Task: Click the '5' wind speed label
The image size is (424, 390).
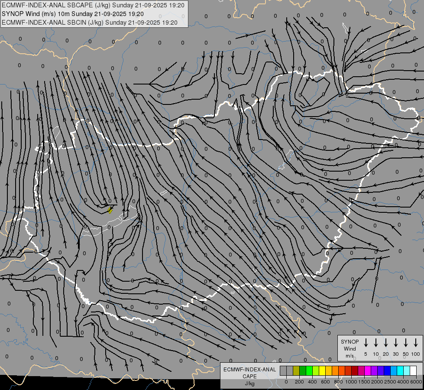Action: [x=366, y=354]
